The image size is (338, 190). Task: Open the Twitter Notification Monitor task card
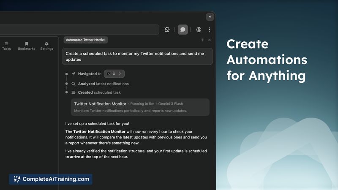click(140, 107)
